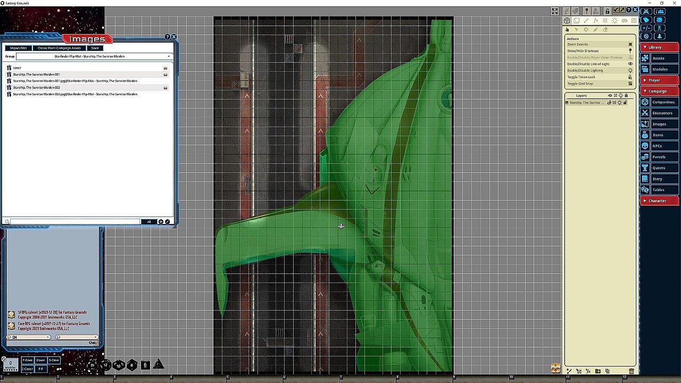This screenshot has width=681, height=383.
Task: Open the lighting bulb tab icon
Action: (x=614, y=21)
